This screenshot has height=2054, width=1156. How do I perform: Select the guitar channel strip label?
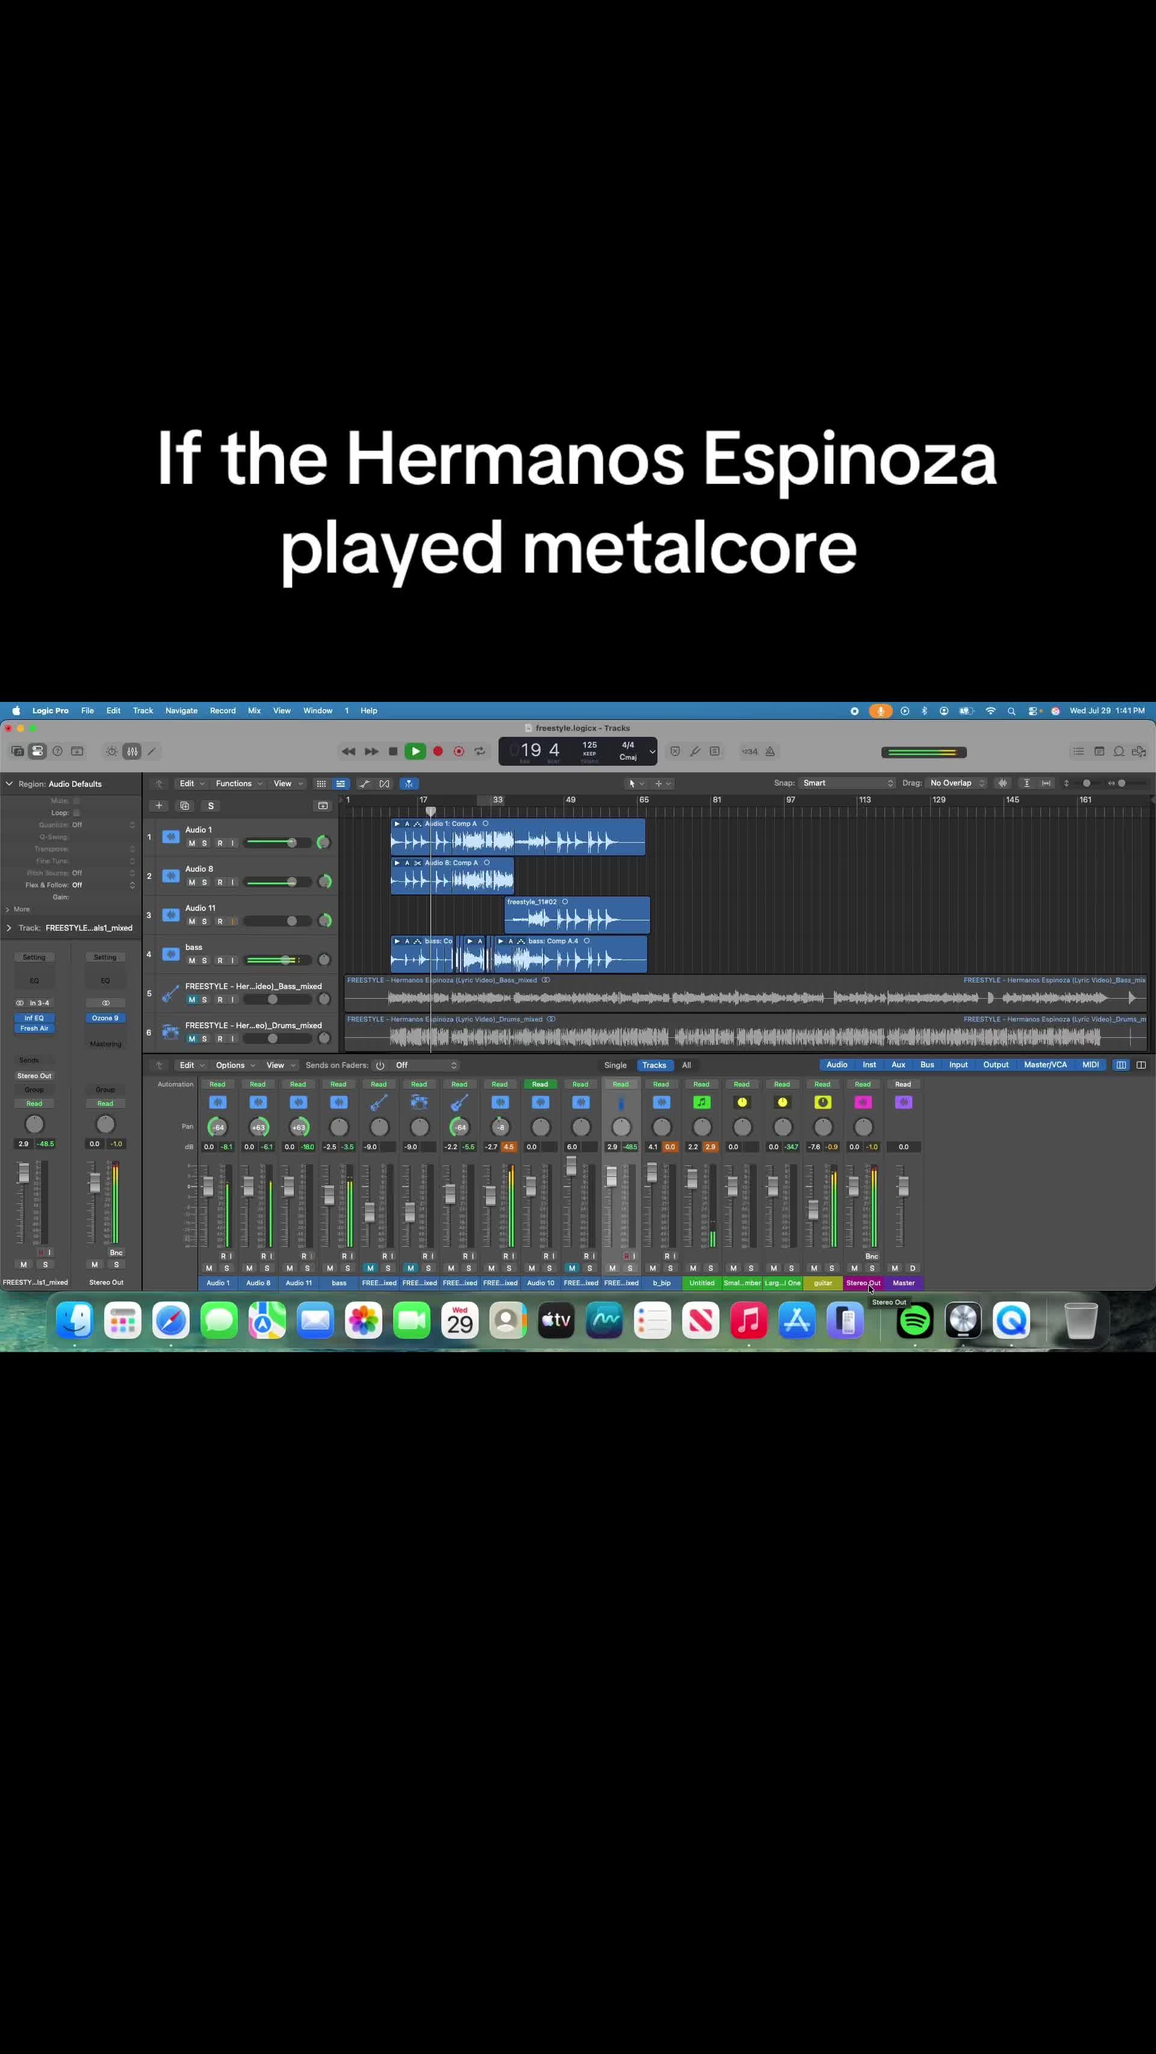click(x=823, y=1283)
